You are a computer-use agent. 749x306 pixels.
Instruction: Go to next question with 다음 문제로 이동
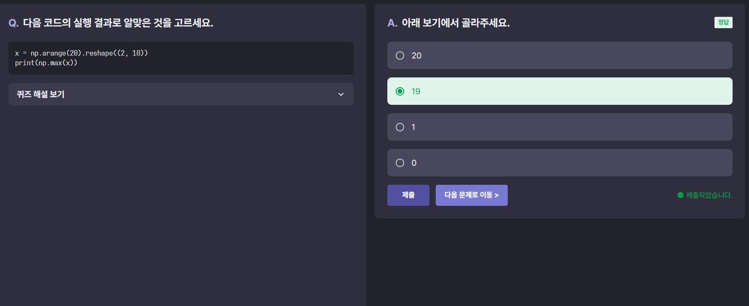click(x=472, y=195)
